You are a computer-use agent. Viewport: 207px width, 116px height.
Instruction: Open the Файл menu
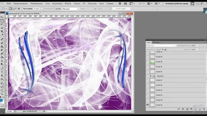[x=9, y=4]
